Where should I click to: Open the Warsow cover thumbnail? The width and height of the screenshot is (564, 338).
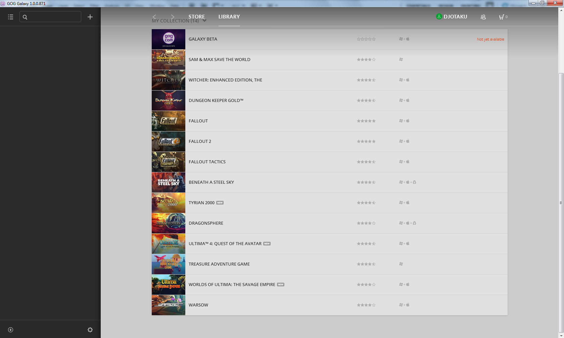[169, 305]
